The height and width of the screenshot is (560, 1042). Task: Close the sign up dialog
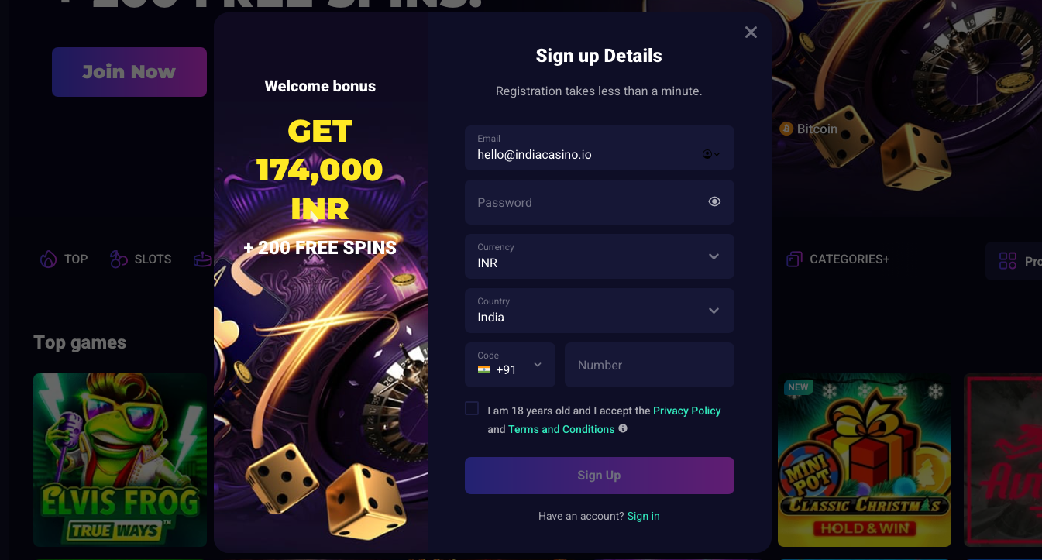pyautogui.click(x=751, y=33)
